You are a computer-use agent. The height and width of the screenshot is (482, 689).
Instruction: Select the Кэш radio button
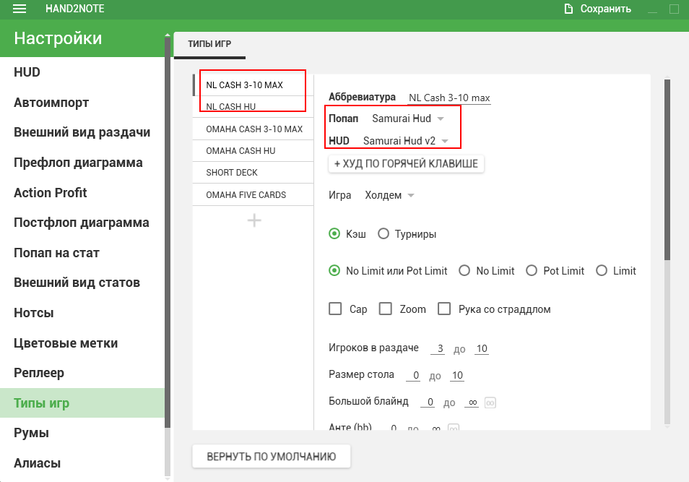(x=334, y=233)
